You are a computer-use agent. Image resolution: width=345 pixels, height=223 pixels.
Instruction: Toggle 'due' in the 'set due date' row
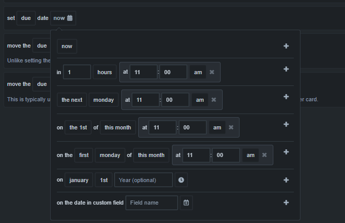coord(26,18)
